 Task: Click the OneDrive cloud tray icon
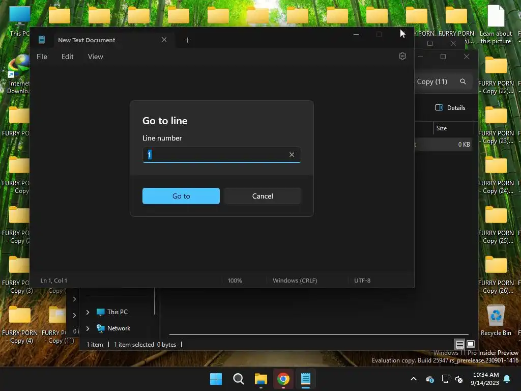pos(429,379)
